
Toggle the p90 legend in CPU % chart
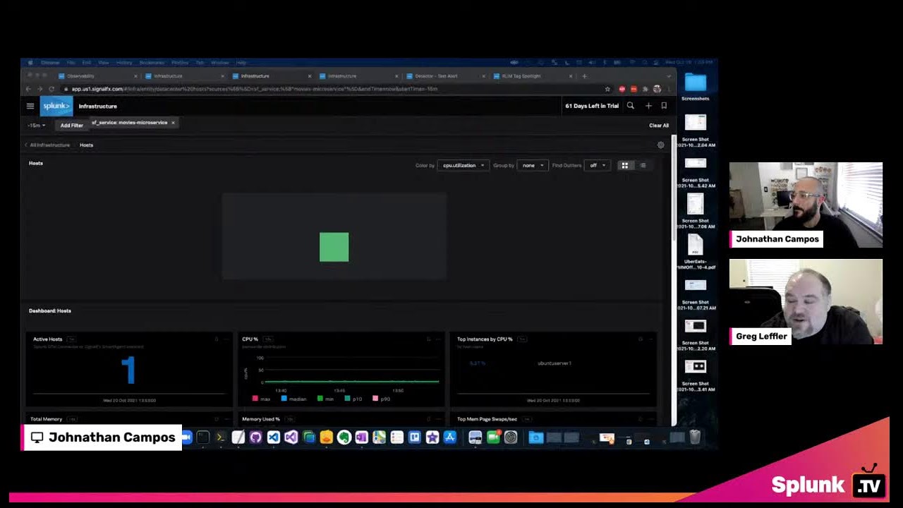point(382,399)
